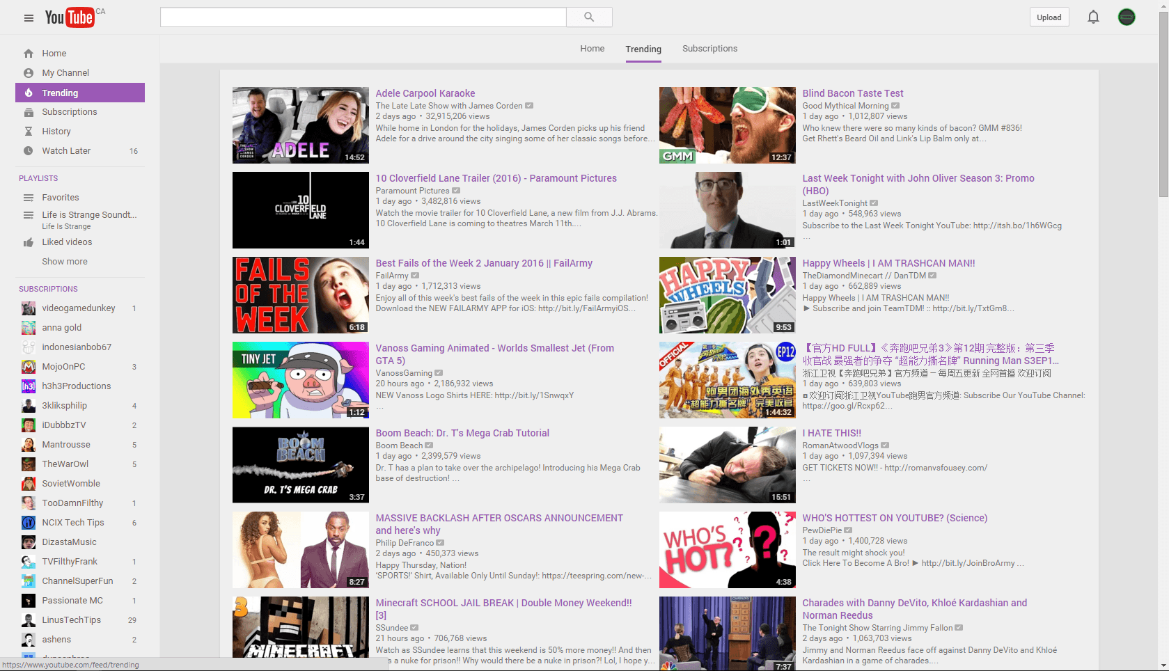
Task: Open the Charades with Danny DeVito title
Action: (x=914, y=609)
